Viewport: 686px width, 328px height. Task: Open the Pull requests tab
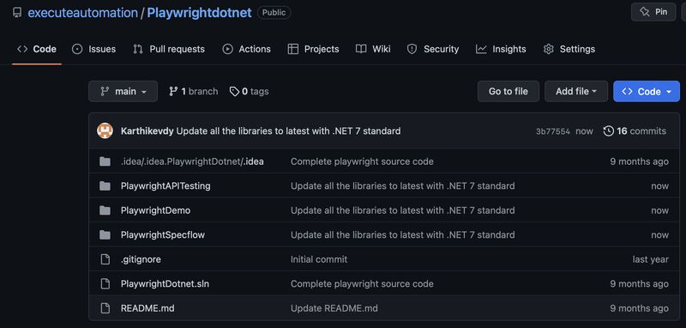pyautogui.click(x=169, y=49)
